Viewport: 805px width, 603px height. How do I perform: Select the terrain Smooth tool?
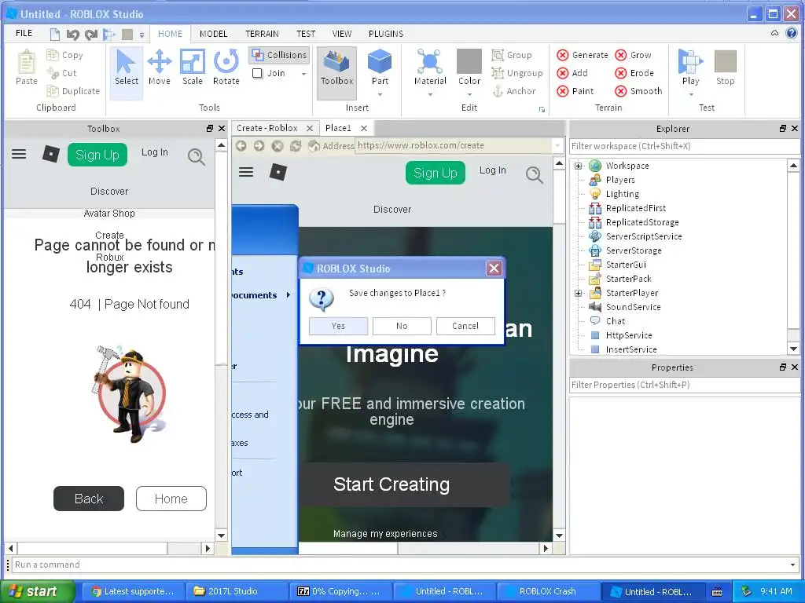[x=638, y=91]
